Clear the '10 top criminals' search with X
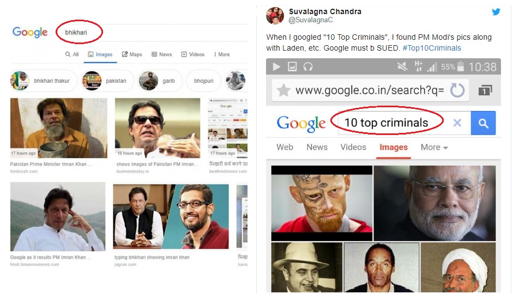Screen dimensions: 513x294 [x=457, y=123]
